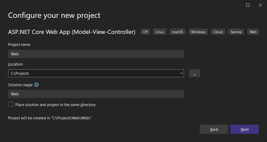Select the Windows tag
Image resolution: width=267 pixels, height=142 pixels.
coord(198,32)
